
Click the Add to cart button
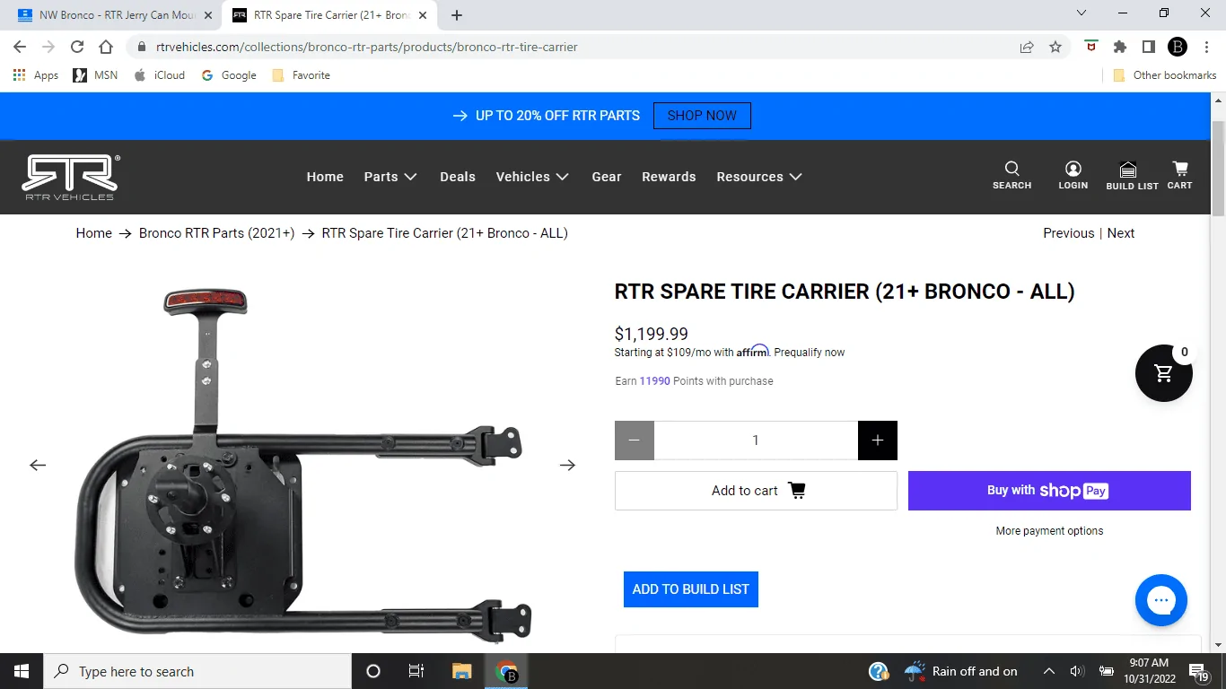[x=756, y=491]
